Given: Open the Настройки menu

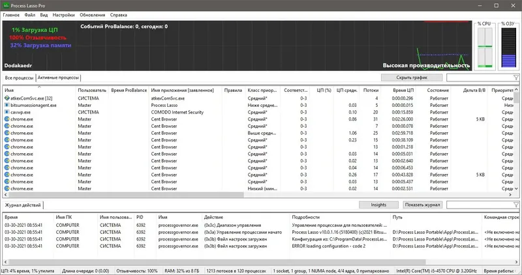Looking at the screenshot, I should tap(63, 15).
